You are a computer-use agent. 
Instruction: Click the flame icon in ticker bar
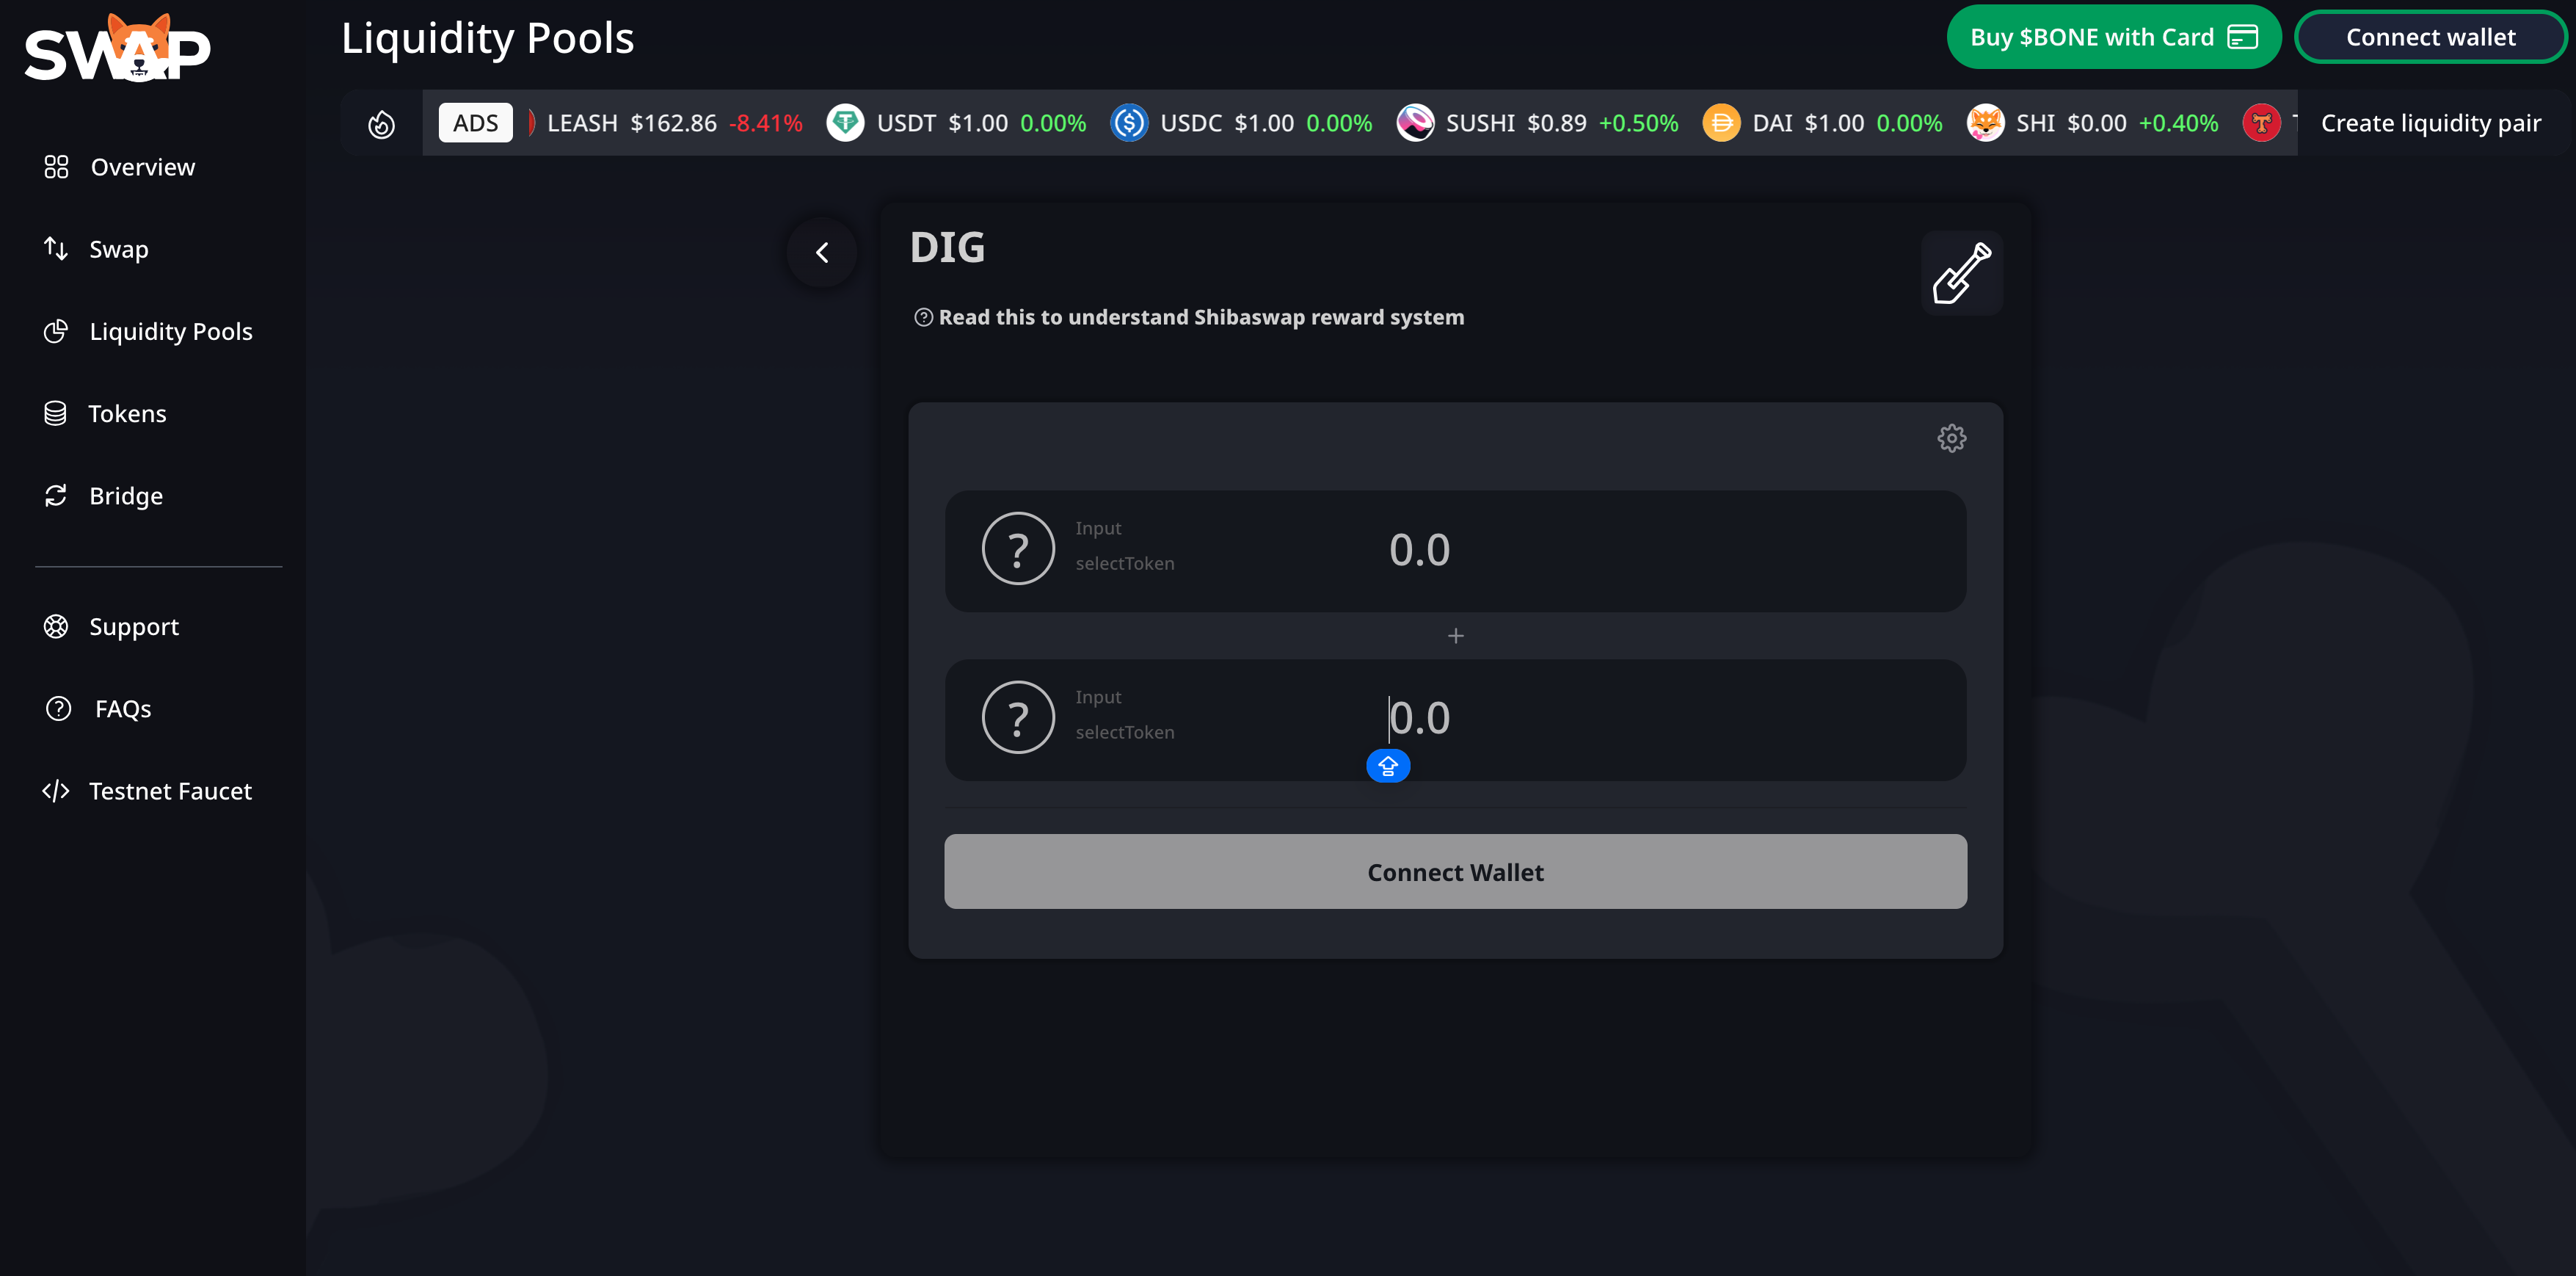click(x=381, y=124)
